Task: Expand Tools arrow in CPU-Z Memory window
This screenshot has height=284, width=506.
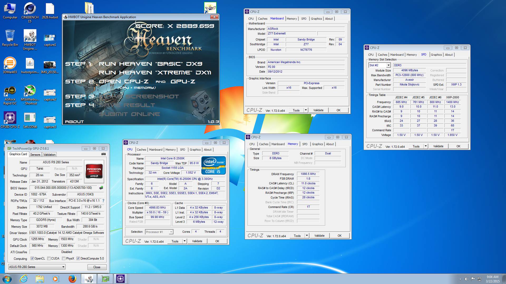Action: 307,236
